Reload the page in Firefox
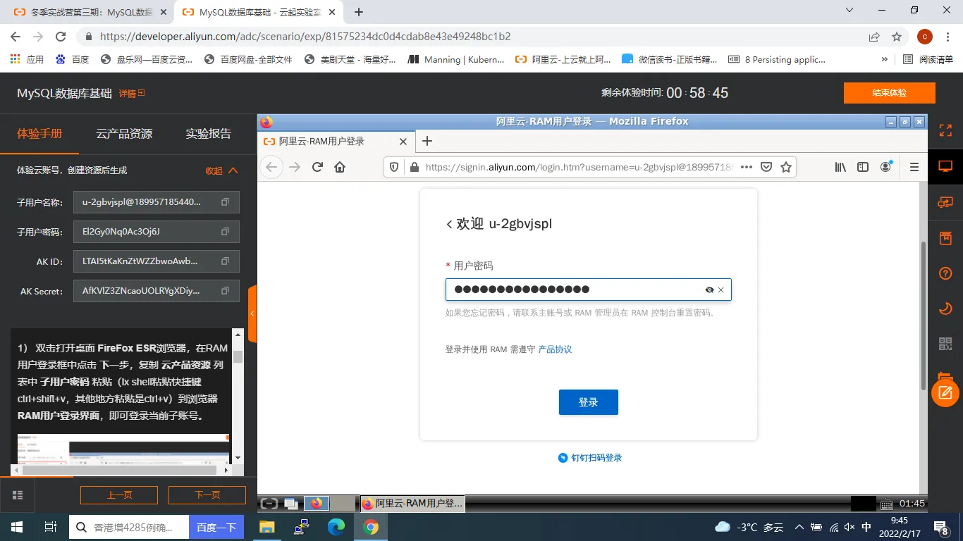 point(317,167)
